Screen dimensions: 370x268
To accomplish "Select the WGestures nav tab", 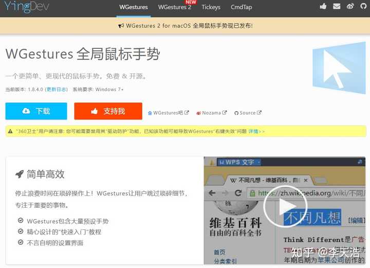I will tap(134, 7).
